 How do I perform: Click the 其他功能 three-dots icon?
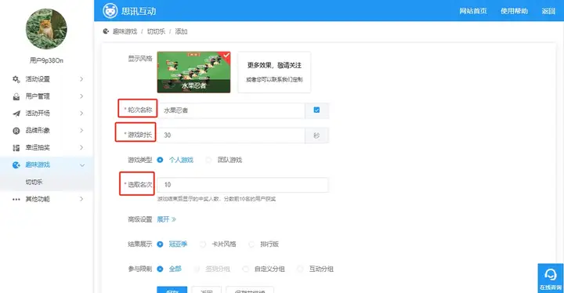pos(16,199)
